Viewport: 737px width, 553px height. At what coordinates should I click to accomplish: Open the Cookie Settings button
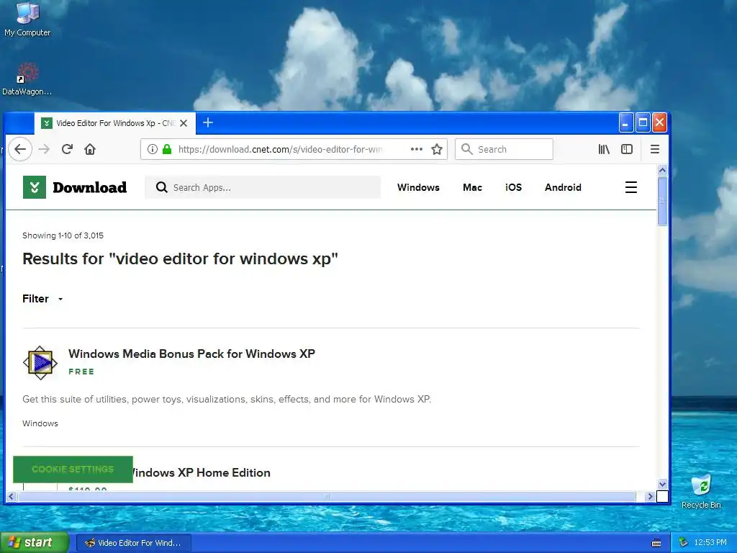73,469
